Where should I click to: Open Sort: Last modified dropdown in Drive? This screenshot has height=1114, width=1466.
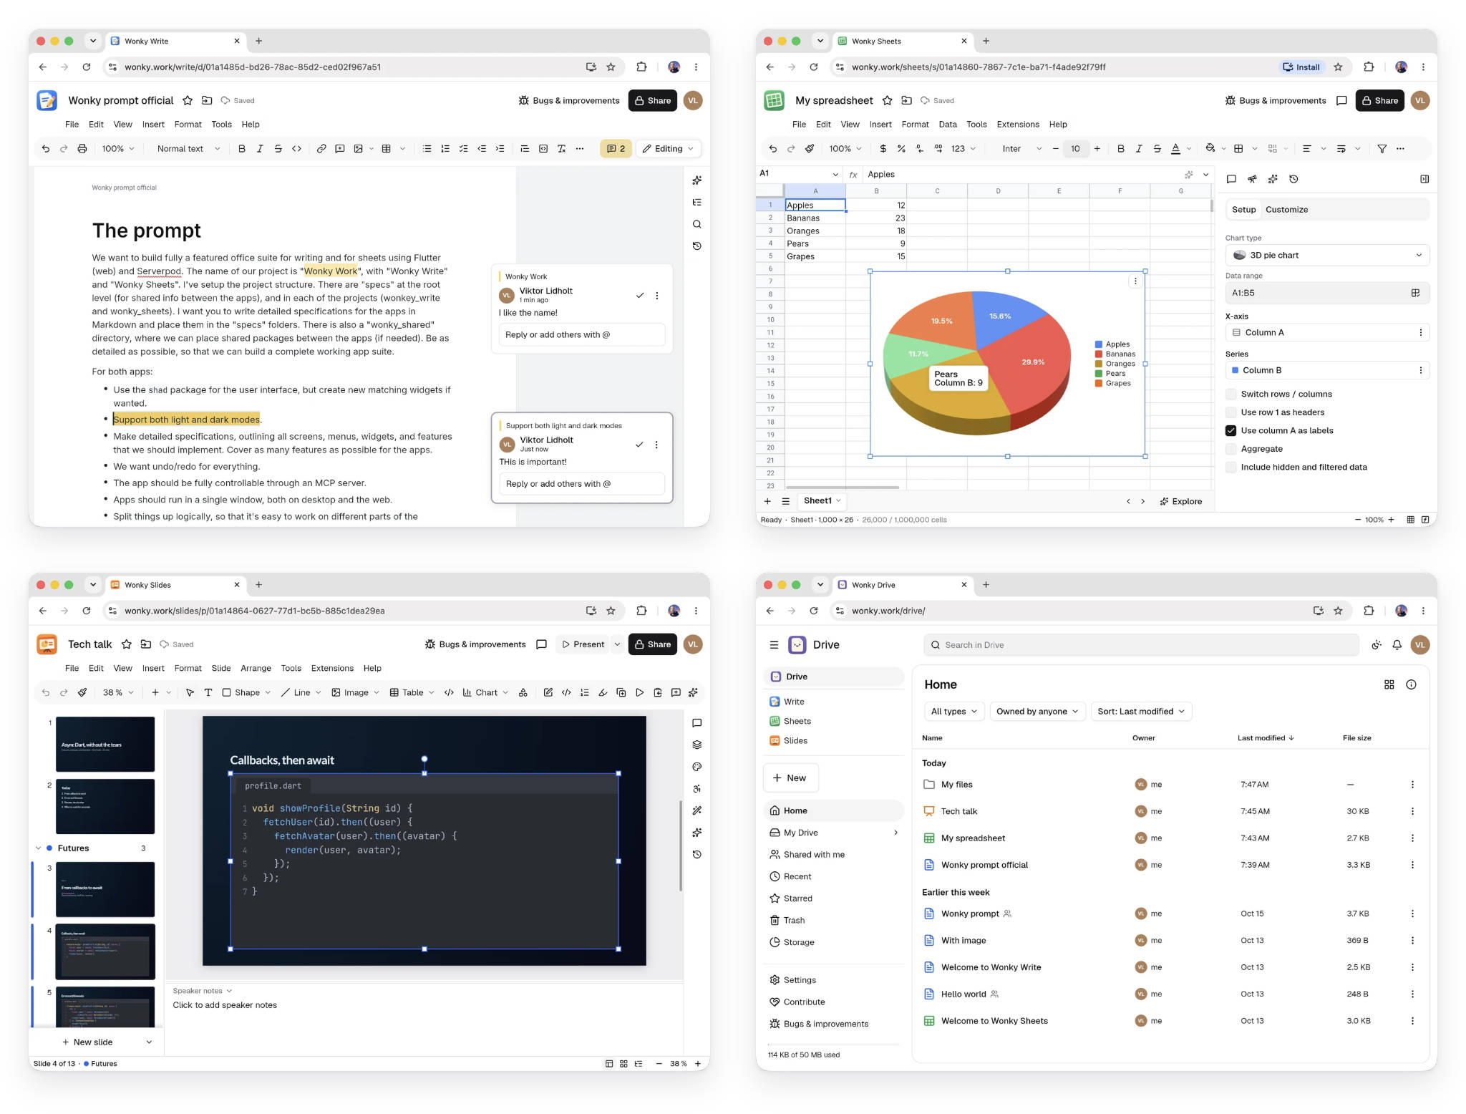click(x=1140, y=712)
